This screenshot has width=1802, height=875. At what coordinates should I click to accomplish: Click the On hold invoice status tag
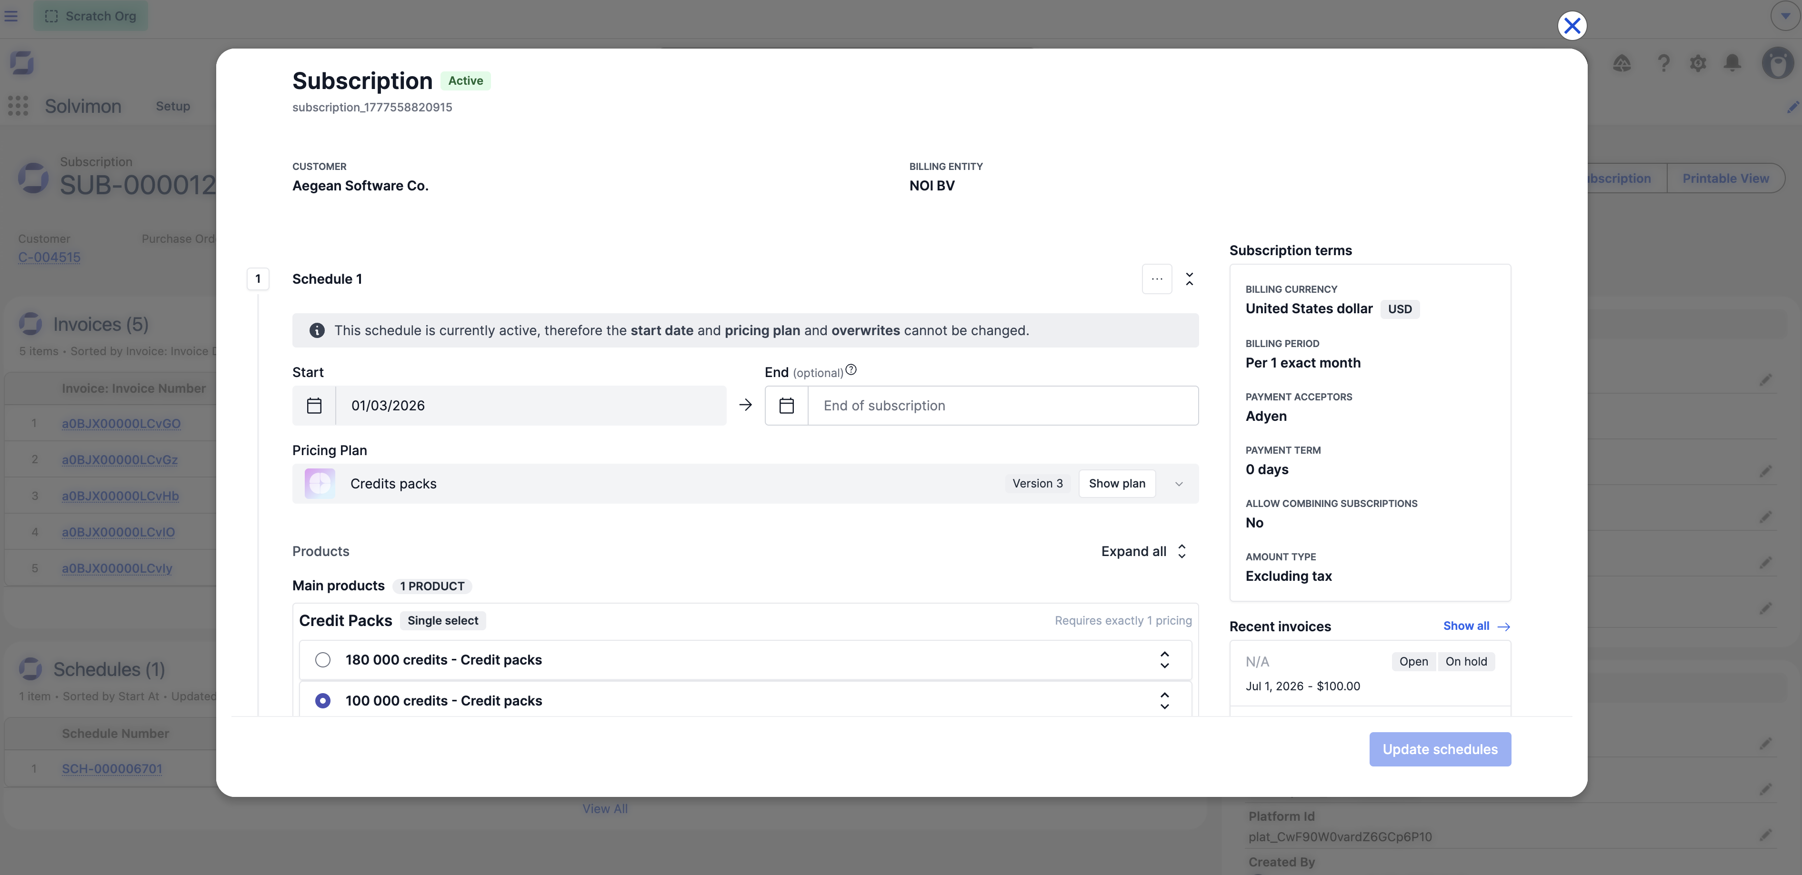1466,662
